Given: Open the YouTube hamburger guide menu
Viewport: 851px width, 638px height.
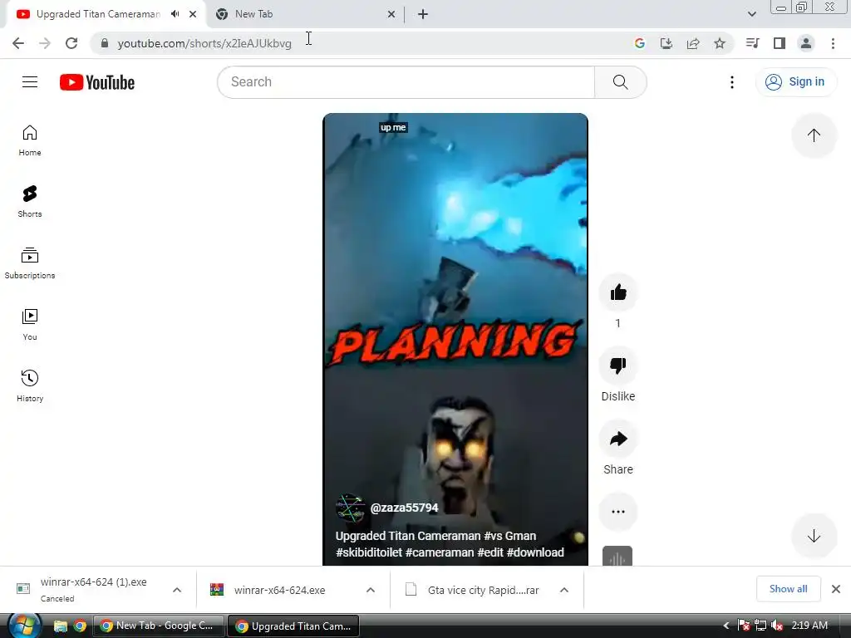Looking at the screenshot, I should coord(30,82).
